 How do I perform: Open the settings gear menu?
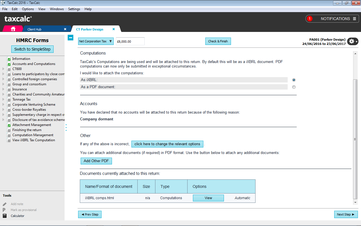[x=353, y=41]
